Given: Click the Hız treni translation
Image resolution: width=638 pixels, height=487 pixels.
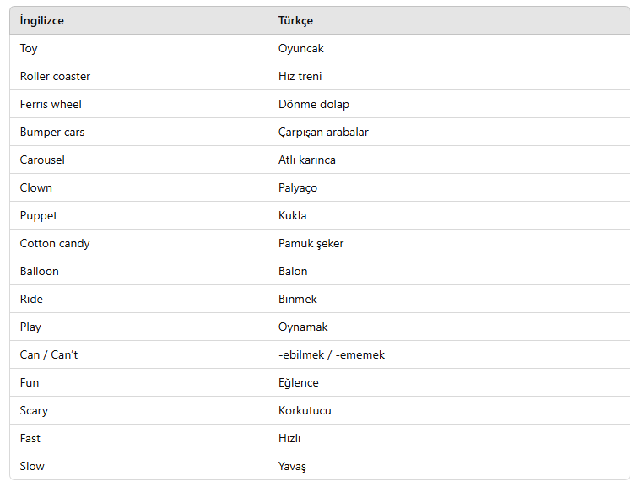Looking at the screenshot, I should 300,76.
